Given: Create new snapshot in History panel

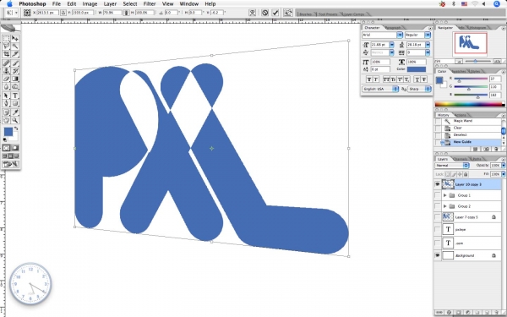Looking at the screenshot, I should [x=487, y=149].
